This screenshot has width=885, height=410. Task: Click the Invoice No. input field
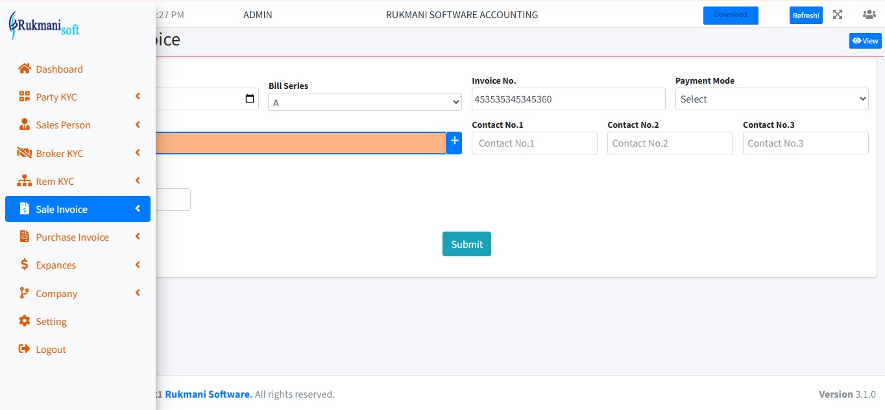(568, 99)
